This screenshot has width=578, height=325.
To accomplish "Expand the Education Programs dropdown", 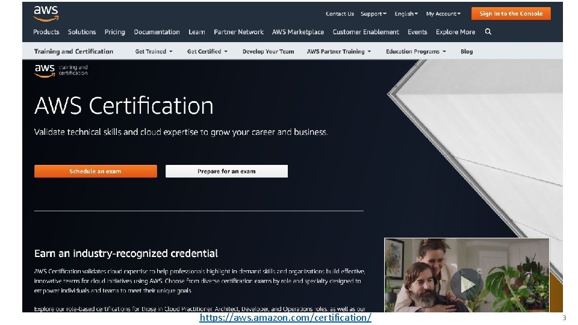I will 416,51.
